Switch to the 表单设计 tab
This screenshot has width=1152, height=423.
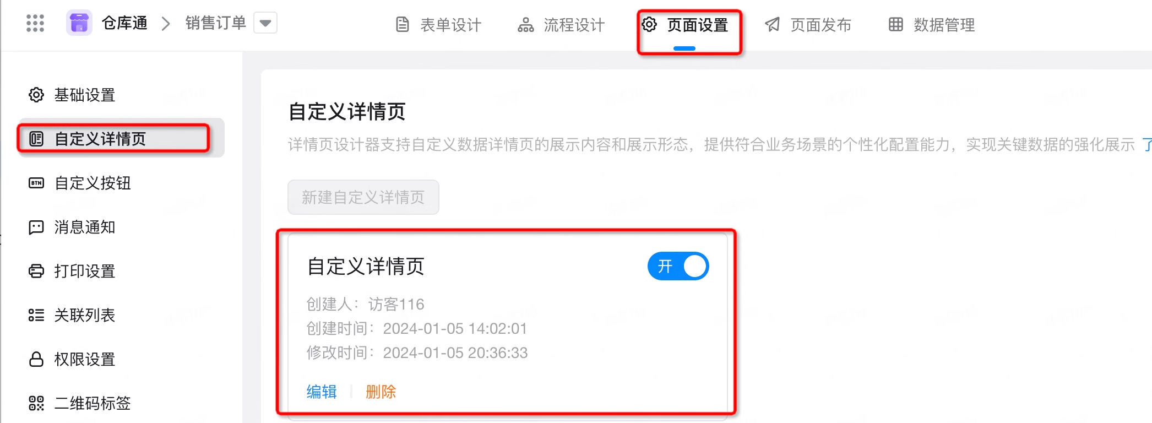click(439, 25)
